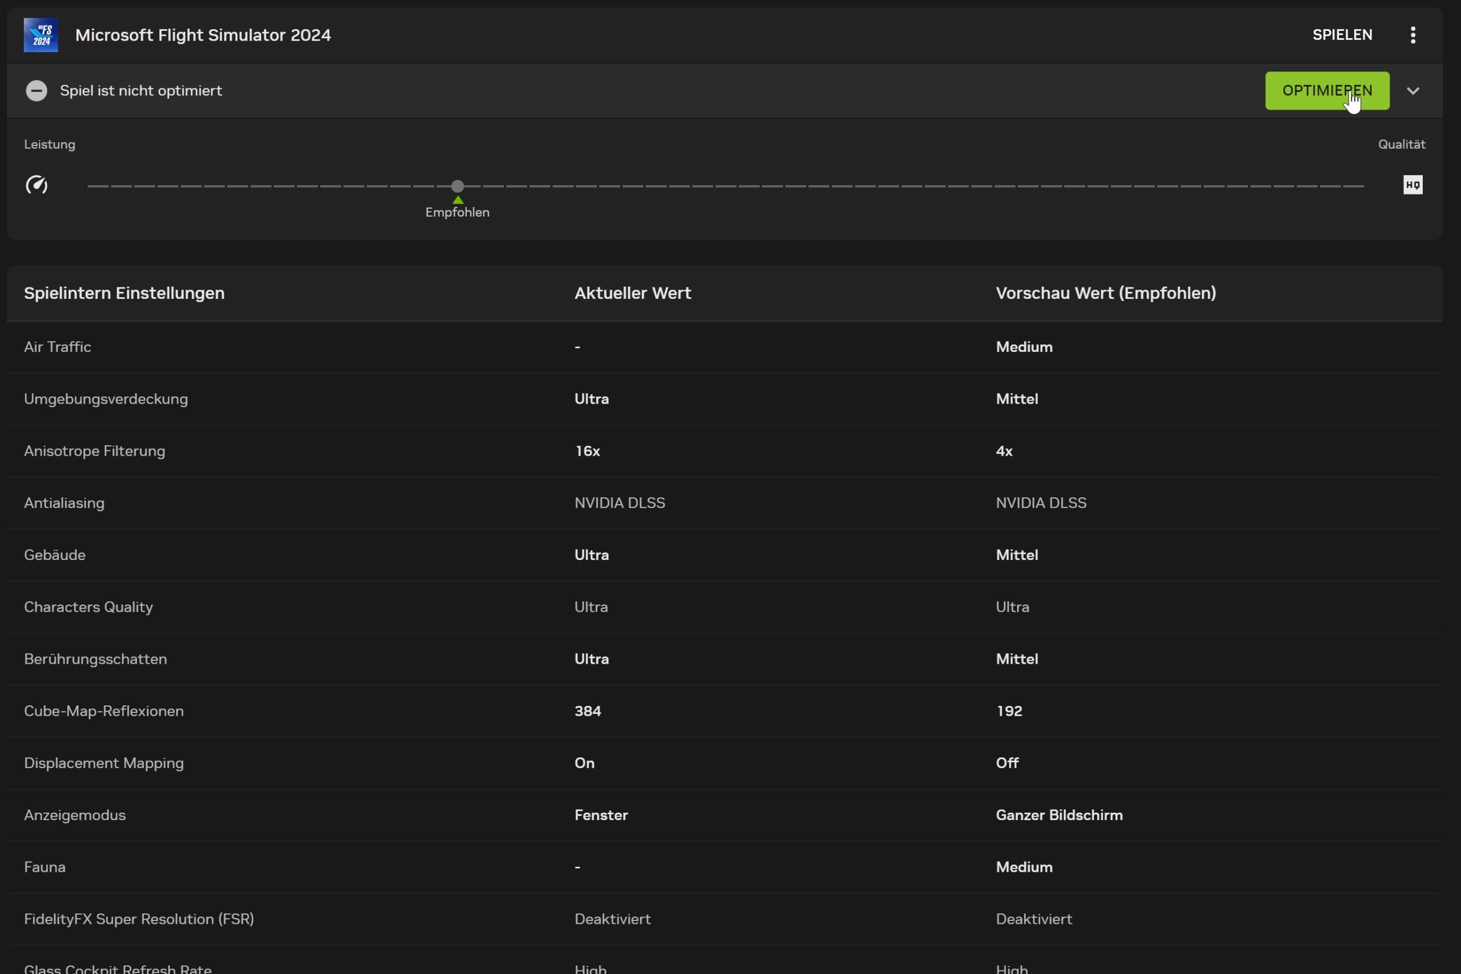This screenshot has height=974, width=1461.
Task: Click the Leistung label
Action: pos(50,144)
